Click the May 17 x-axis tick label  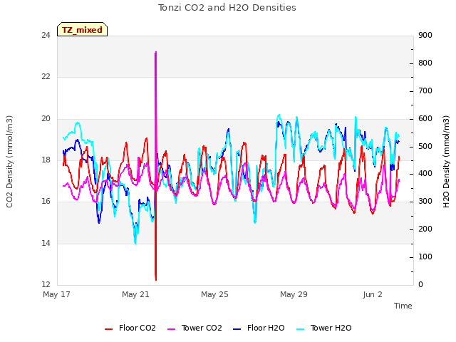point(56,294)
